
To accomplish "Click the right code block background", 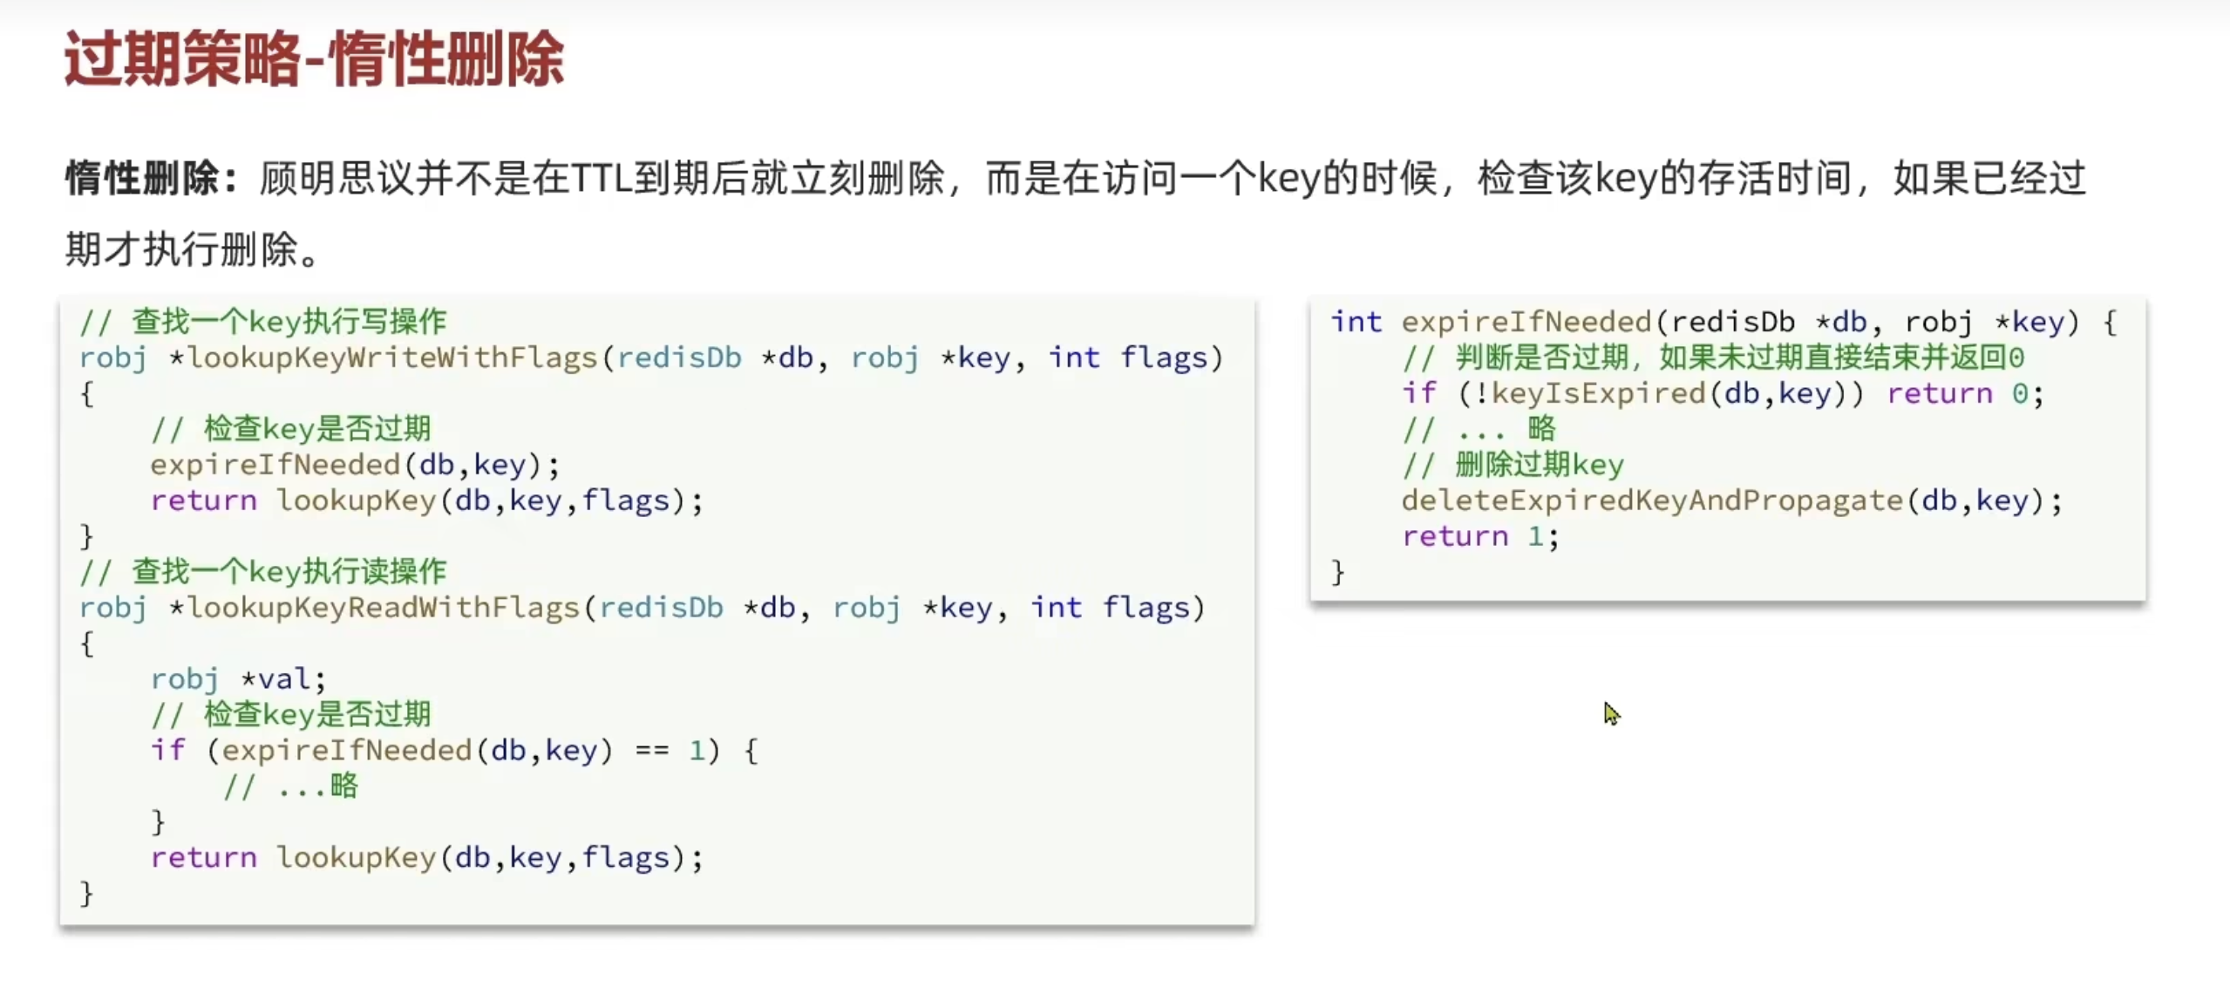I will (x=1961, y=567).
